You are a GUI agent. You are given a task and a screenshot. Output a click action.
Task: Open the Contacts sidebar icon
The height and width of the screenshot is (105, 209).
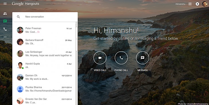(x=5, y=13)
